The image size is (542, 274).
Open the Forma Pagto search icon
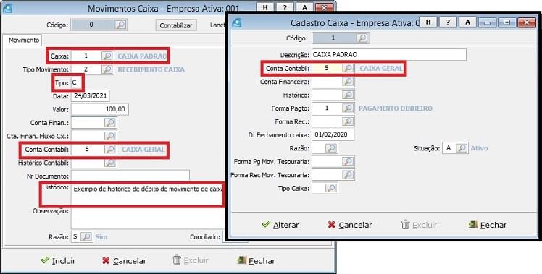tap(348, 108)
